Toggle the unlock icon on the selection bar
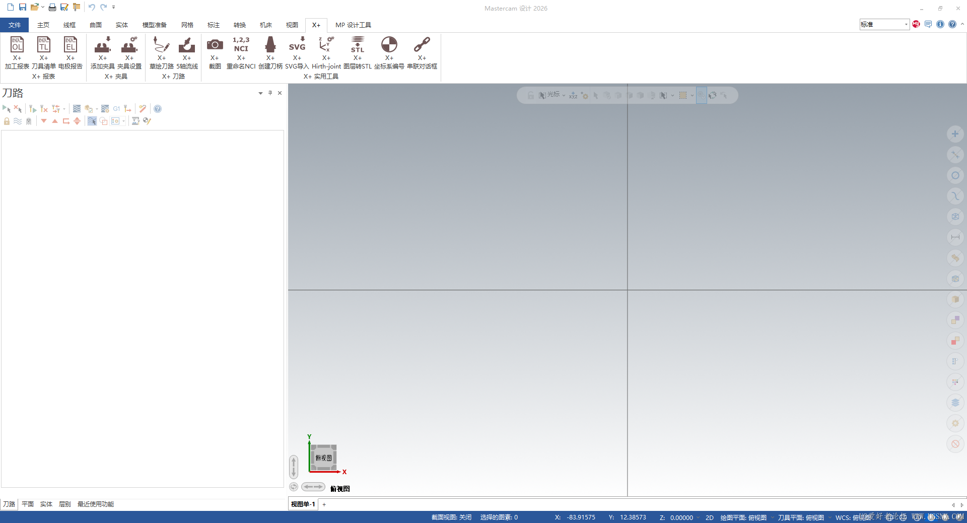The image size is (967, 523). (x=530, y=95)
